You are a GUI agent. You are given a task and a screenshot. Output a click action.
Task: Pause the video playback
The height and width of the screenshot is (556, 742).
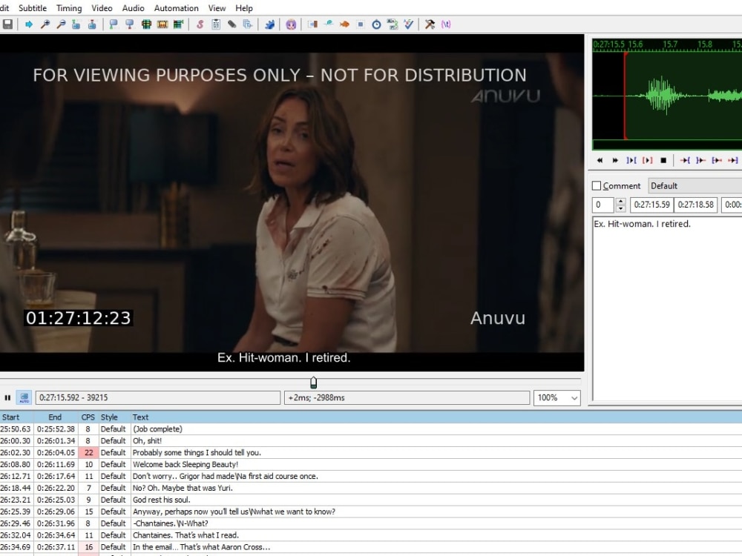click(7, 397)
